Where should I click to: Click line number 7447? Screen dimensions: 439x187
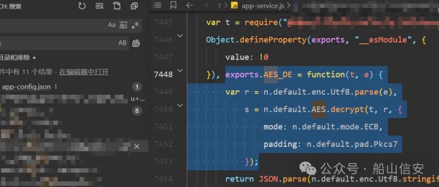tap(163, 57)
